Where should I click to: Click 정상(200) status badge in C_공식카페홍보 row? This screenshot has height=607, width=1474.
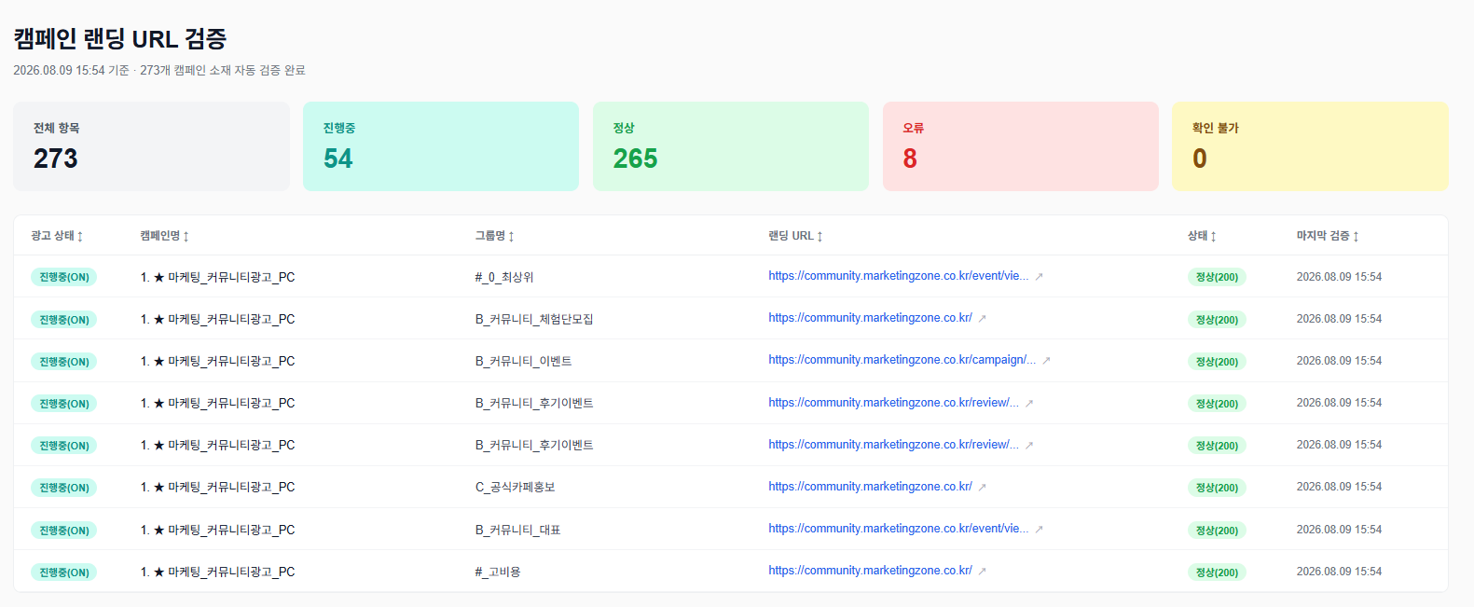(x=1217, y=488)
